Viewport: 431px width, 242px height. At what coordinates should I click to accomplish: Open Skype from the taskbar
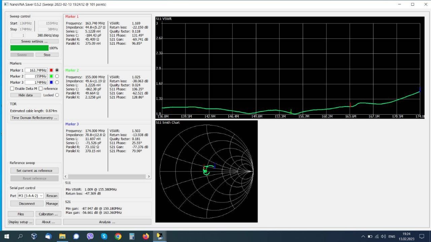click(104, 236)
